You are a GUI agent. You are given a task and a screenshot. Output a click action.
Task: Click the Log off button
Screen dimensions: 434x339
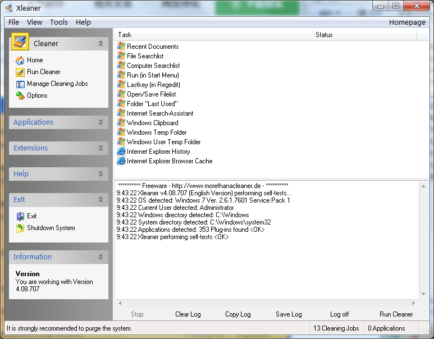(339, 314)
